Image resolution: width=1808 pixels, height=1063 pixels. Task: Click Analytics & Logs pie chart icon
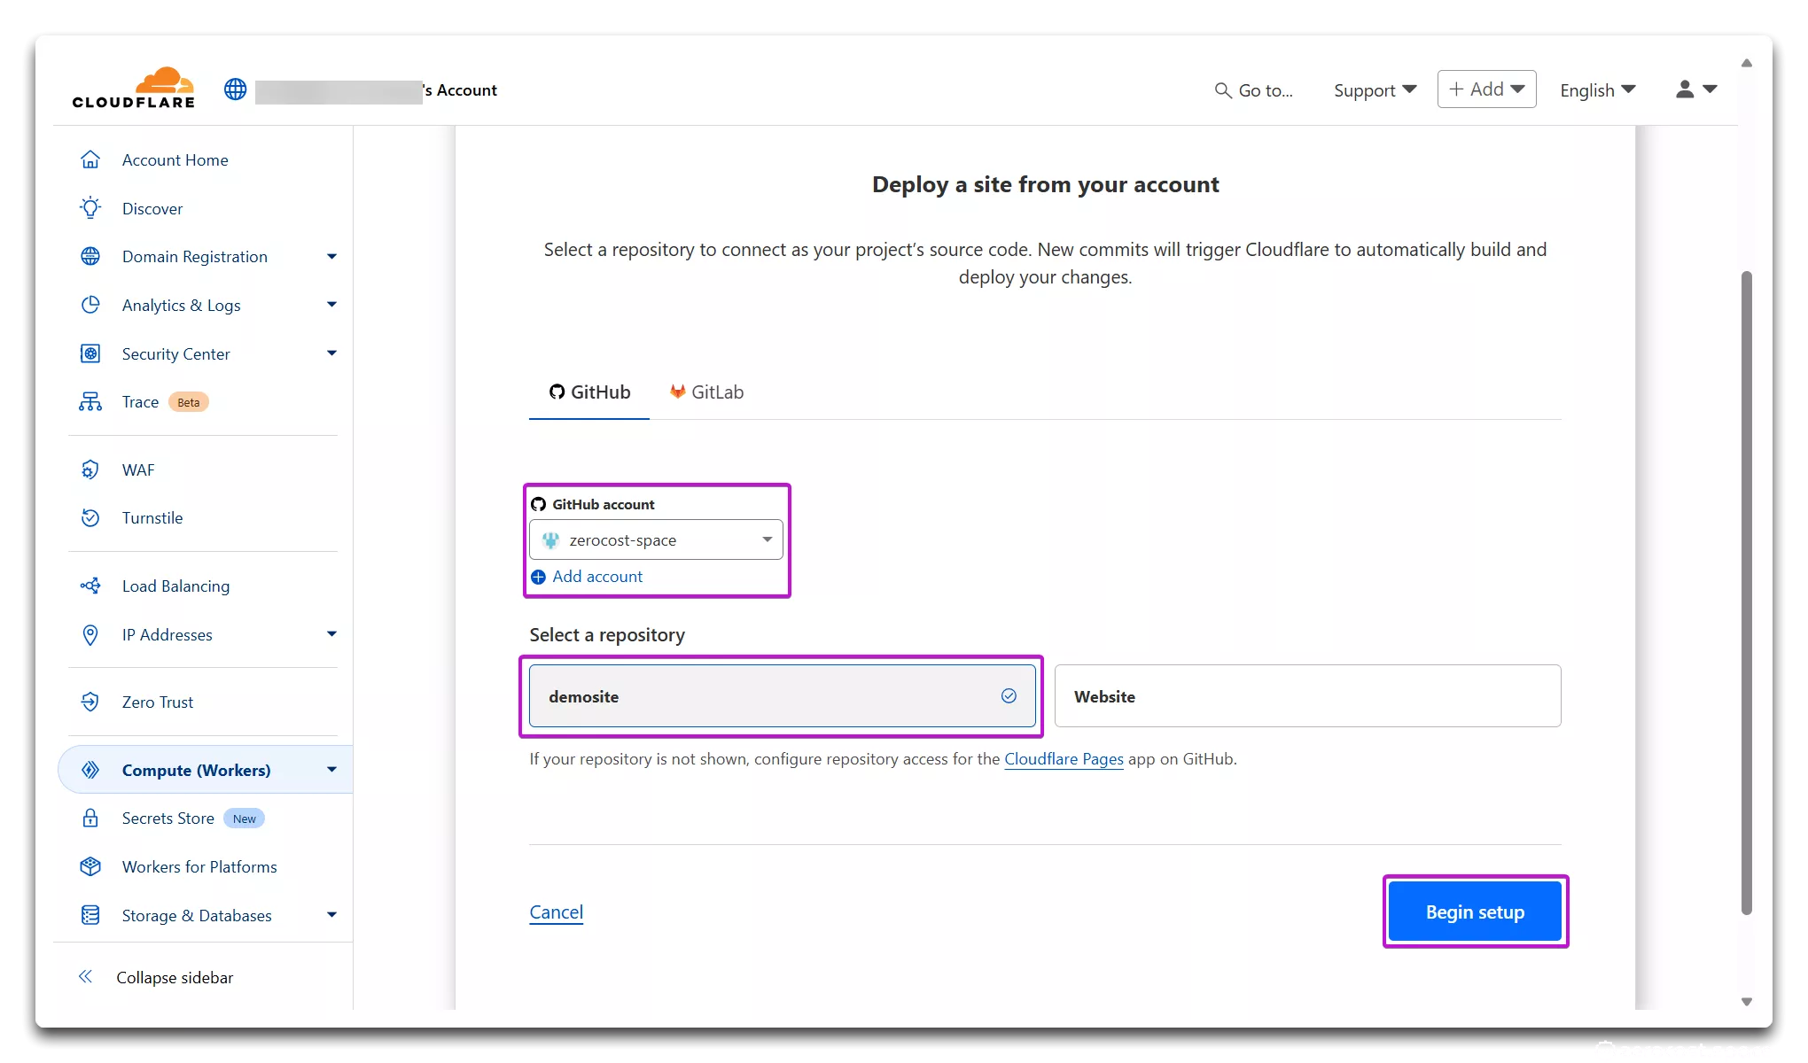pos(90,305)
